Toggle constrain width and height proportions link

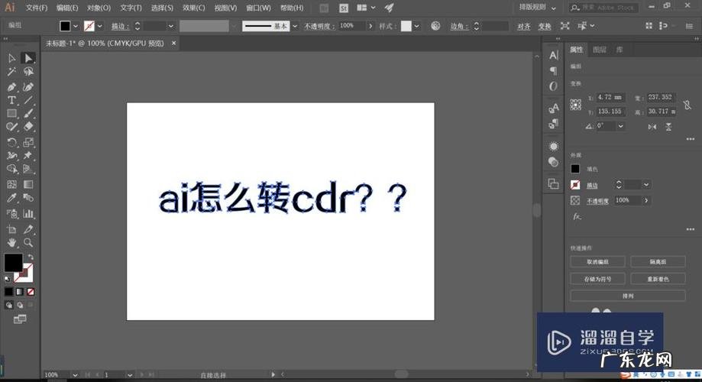point(687,104)
